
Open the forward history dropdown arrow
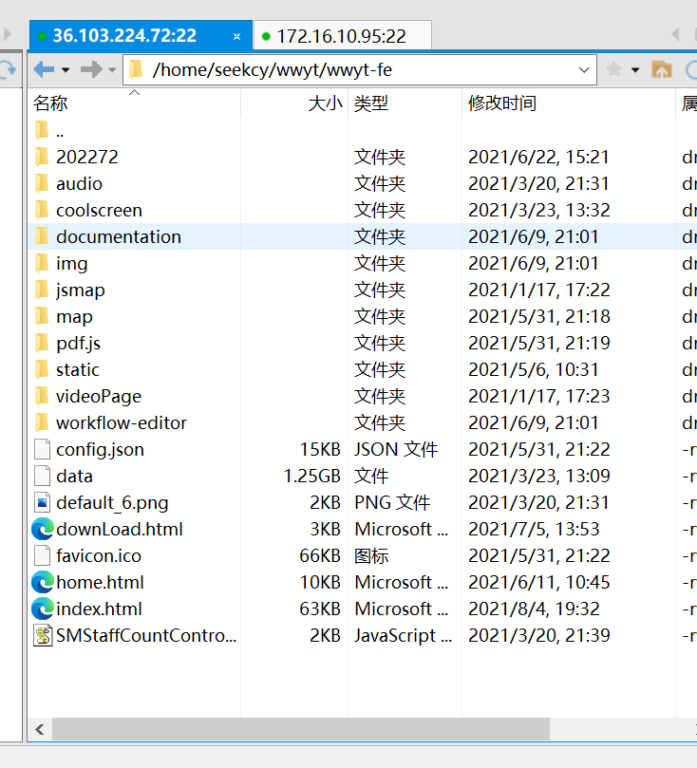coord(112,70)
